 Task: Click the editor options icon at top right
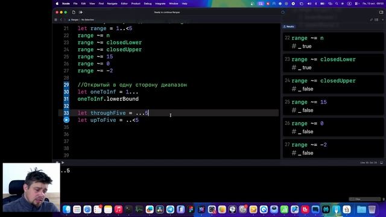tap(376, 20)
